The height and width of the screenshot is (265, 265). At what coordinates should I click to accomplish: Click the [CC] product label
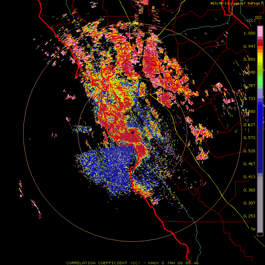point(251,20)
